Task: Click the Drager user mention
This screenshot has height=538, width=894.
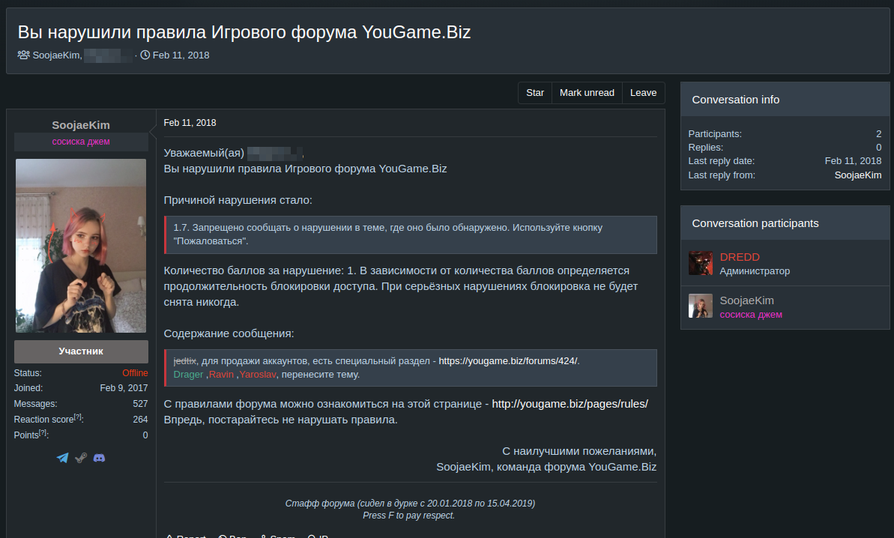Action: click(x=188, y=374)
